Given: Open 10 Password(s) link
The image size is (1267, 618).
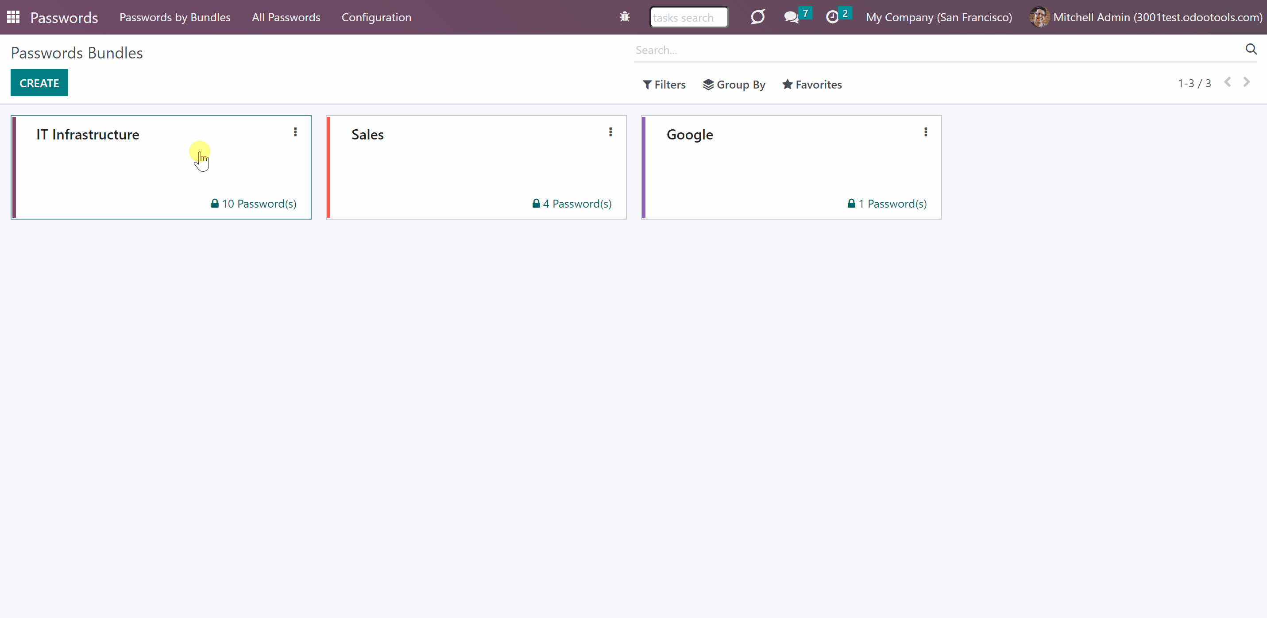Looking at the screenshot, I should point(254,204).
